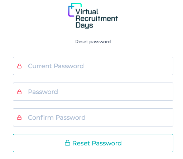Focus the Confirm Password input field
Screen dimensions: 183x159
93,117
